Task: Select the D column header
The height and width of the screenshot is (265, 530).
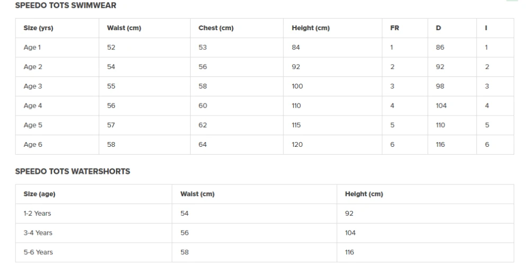Action: coord(438,28)
